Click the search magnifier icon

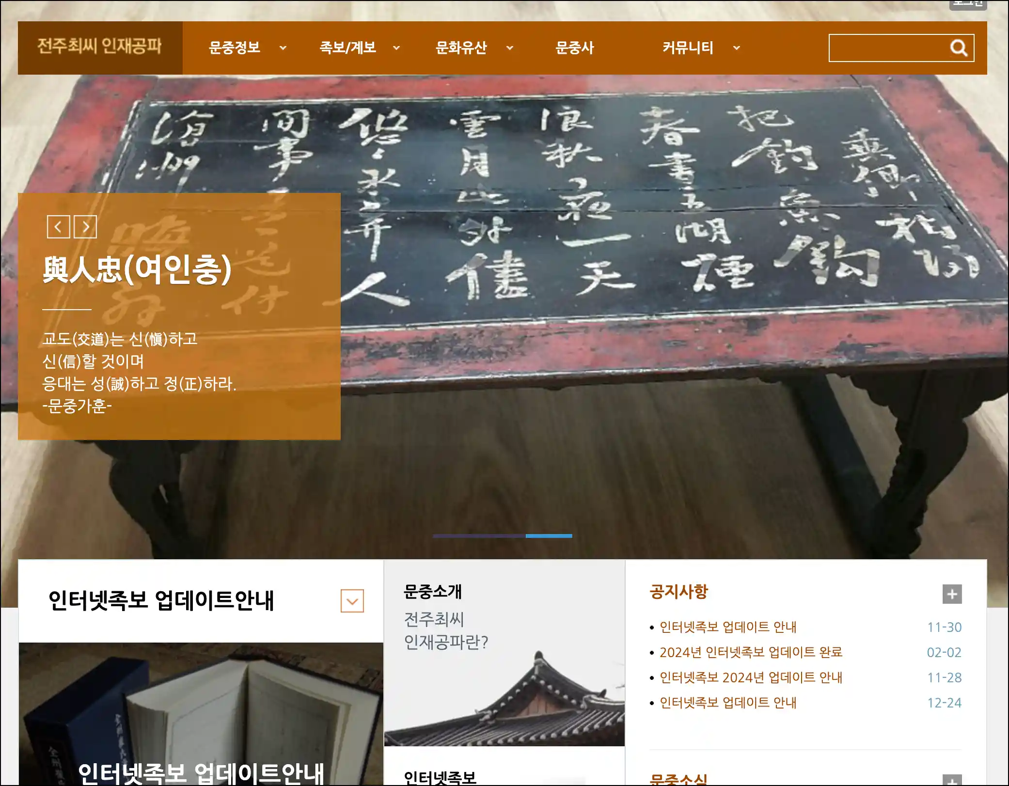958,48
